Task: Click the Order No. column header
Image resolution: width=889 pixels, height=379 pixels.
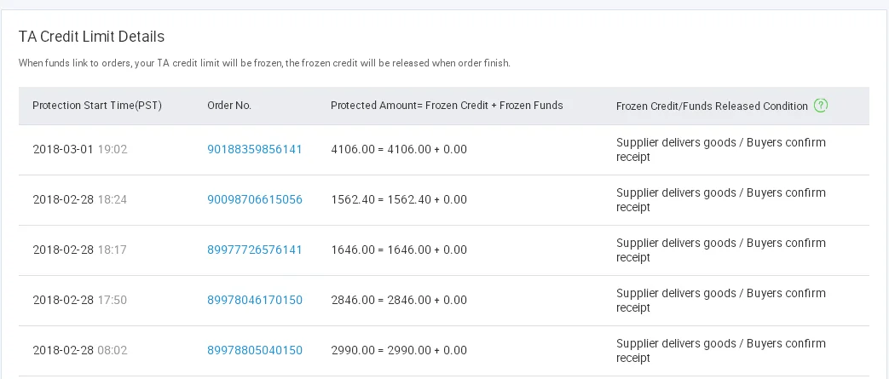Action: pos(229,106)
